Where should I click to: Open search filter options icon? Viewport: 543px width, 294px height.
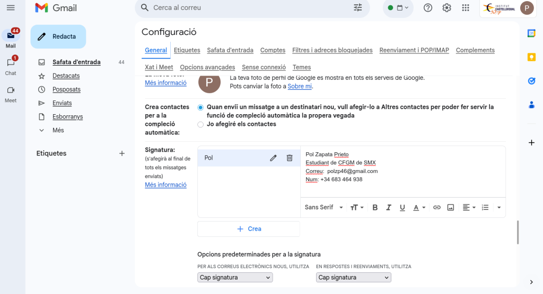click(x=358, y=8)
